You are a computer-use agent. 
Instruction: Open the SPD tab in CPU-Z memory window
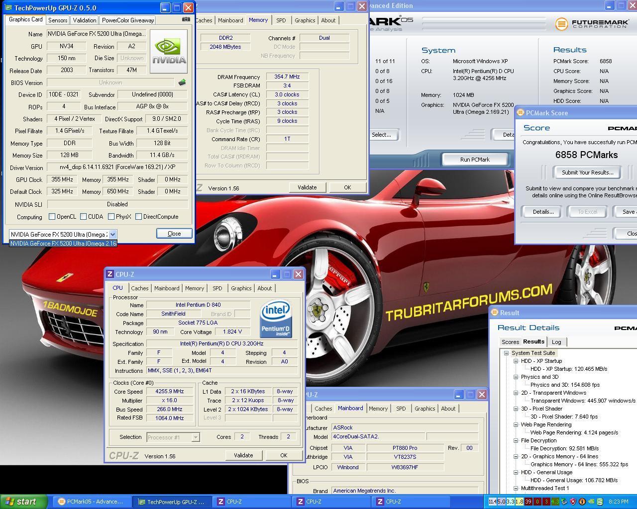pos(281,20)
